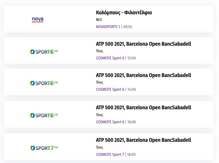219x163 pixels.
Task: Click the Sport 6 HD logo for 12:00 listing
Action: [x=44, y=52]
